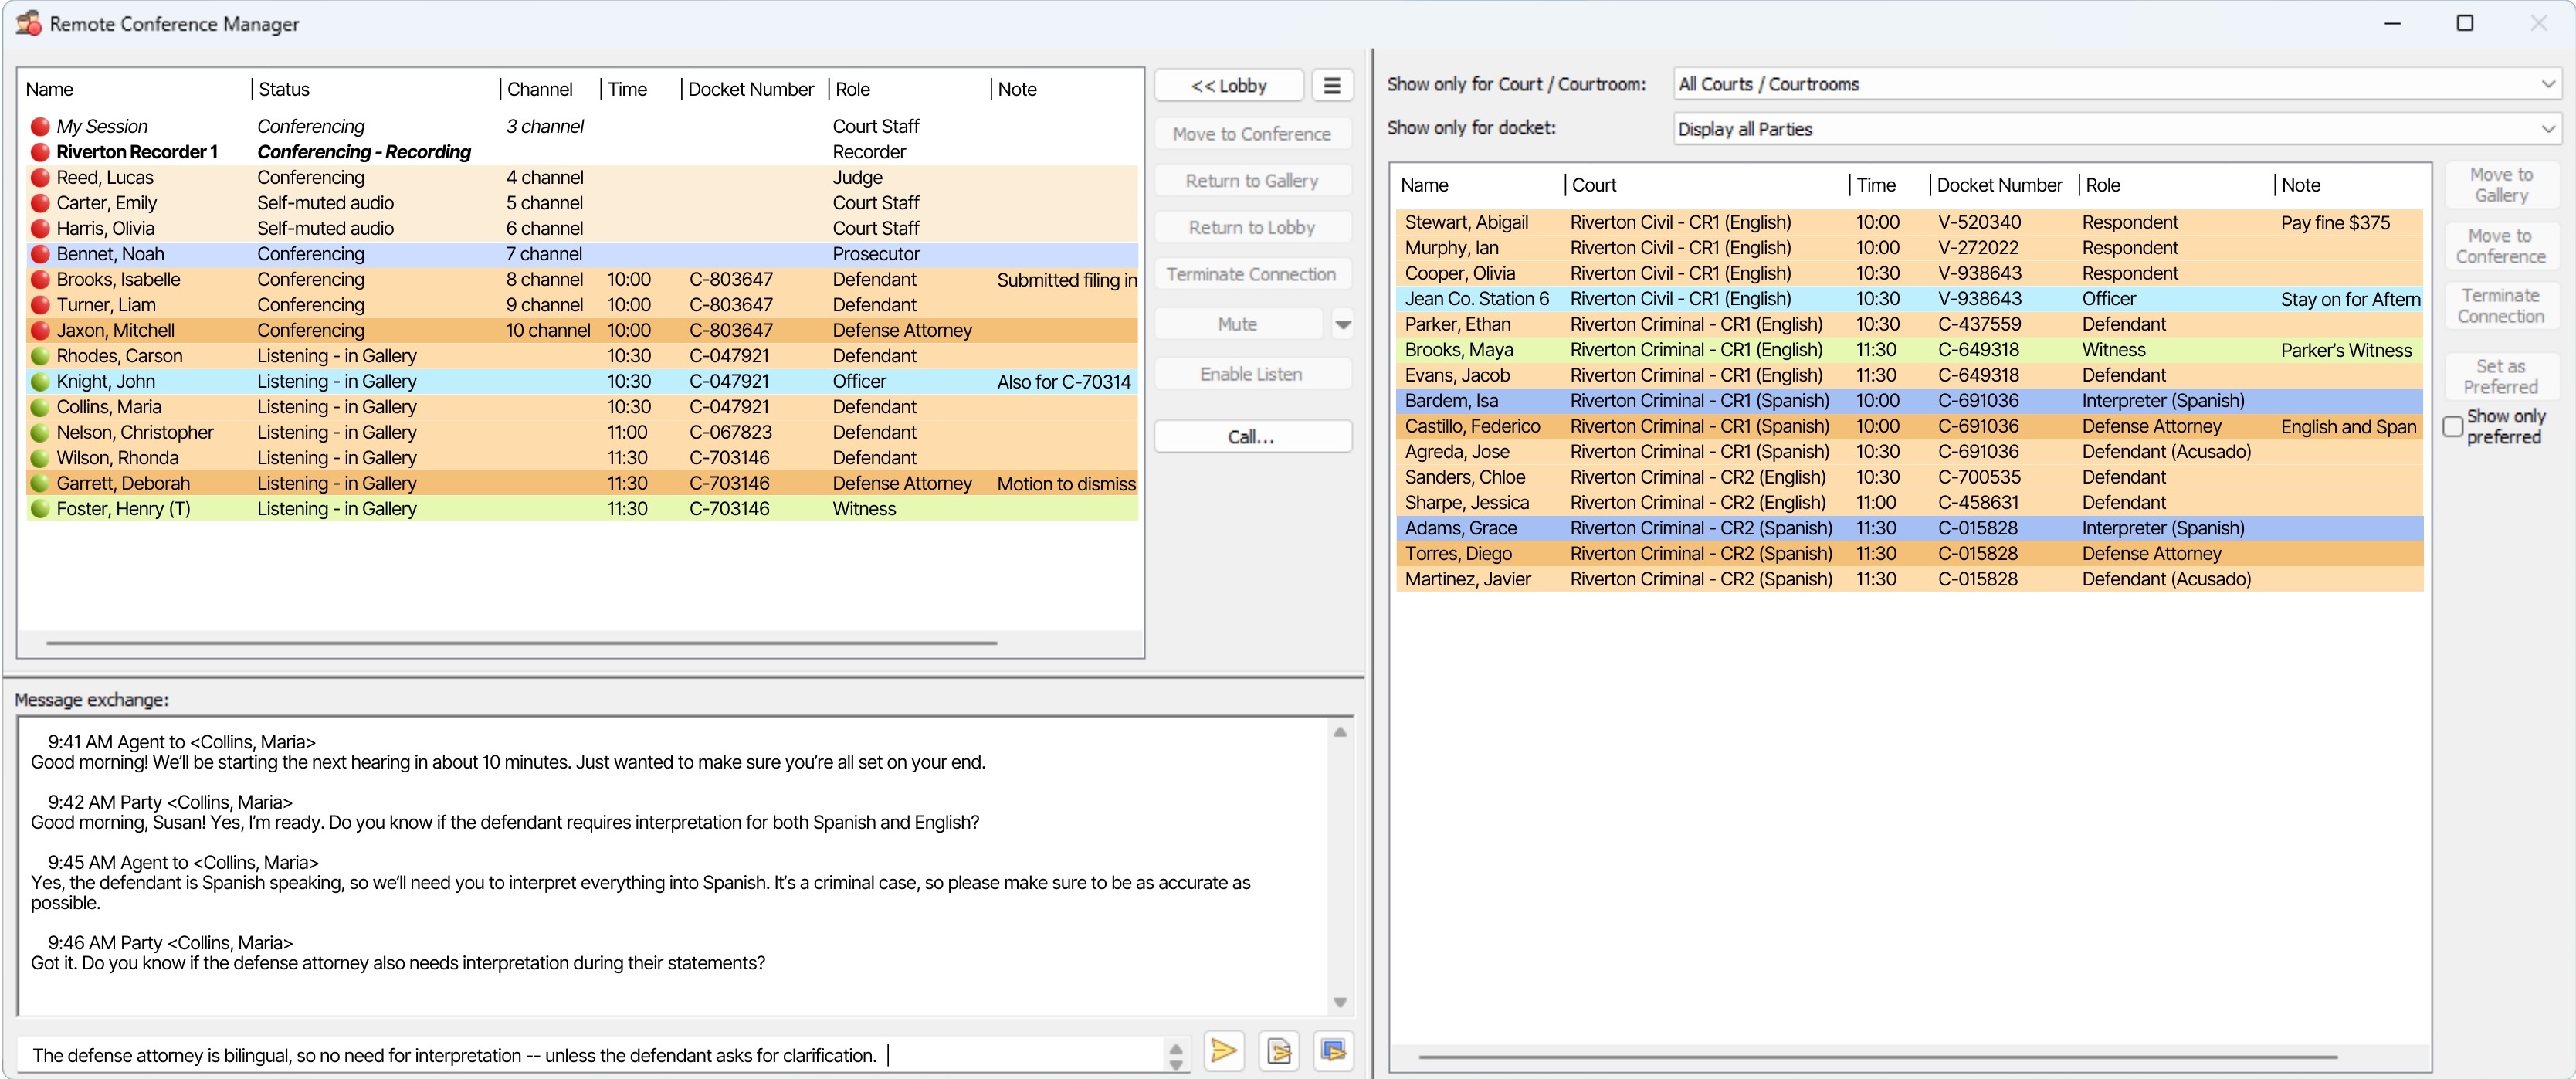2576x1079 pixels.
Task: Select the Bardem, Isa interpreter row
Action: pyautogui.click(x=1909, y=401)
